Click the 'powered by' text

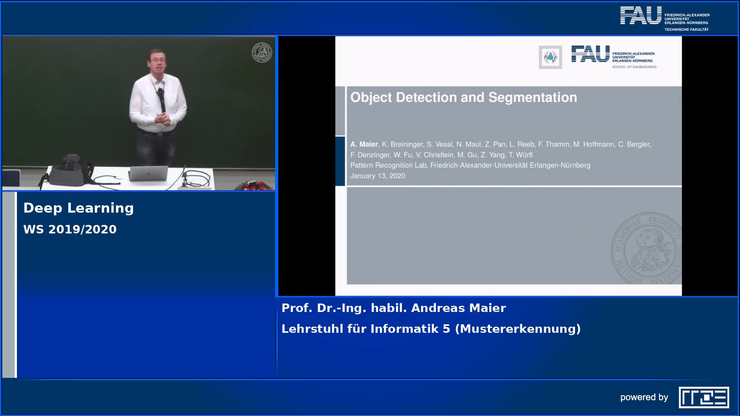(644, 397)
